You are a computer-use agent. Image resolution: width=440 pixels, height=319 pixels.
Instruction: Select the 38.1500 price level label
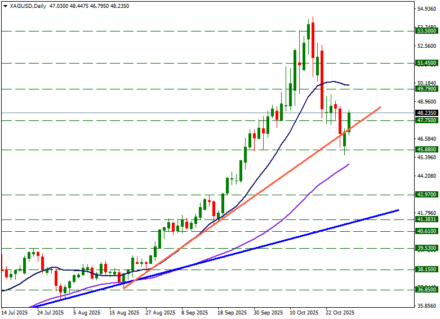point(426,269)
